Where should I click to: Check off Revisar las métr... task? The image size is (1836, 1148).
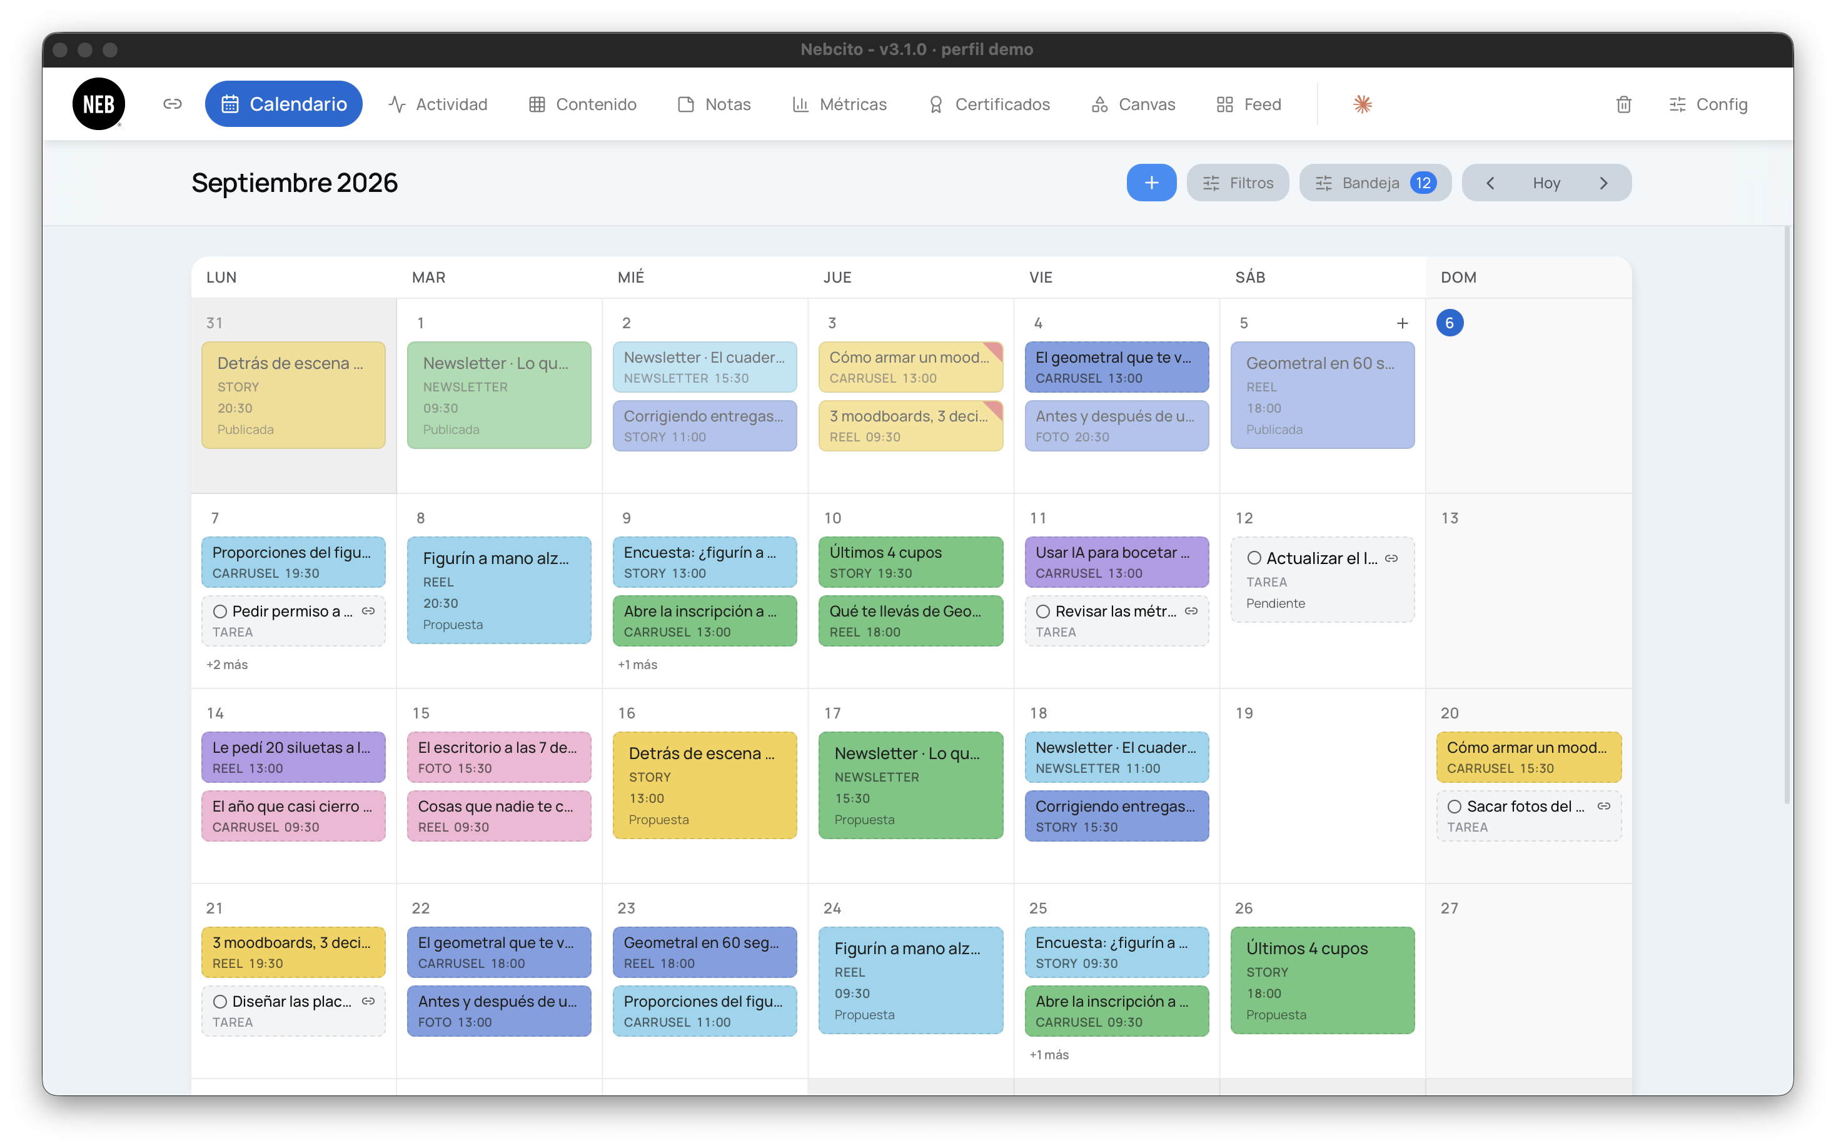tap(1043, 612)
